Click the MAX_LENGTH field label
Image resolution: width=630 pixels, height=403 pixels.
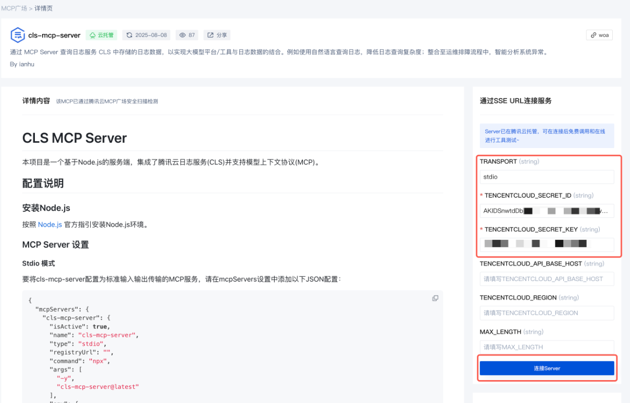click(512, 332)
